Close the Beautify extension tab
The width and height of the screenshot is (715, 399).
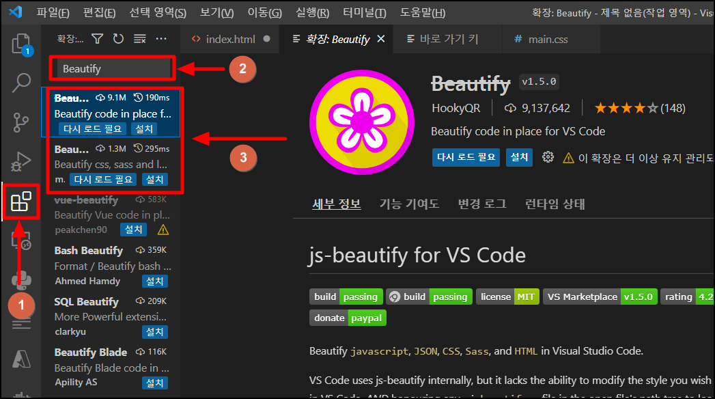381,39
